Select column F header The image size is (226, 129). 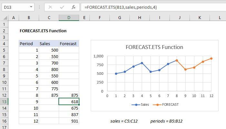[x=99, y=18]
